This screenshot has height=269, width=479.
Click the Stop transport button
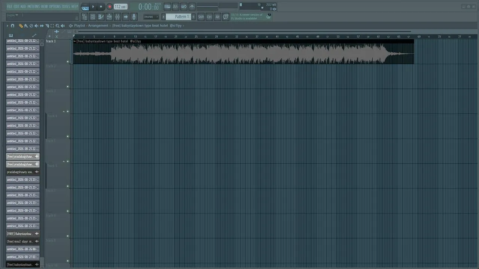coord(101,7)
